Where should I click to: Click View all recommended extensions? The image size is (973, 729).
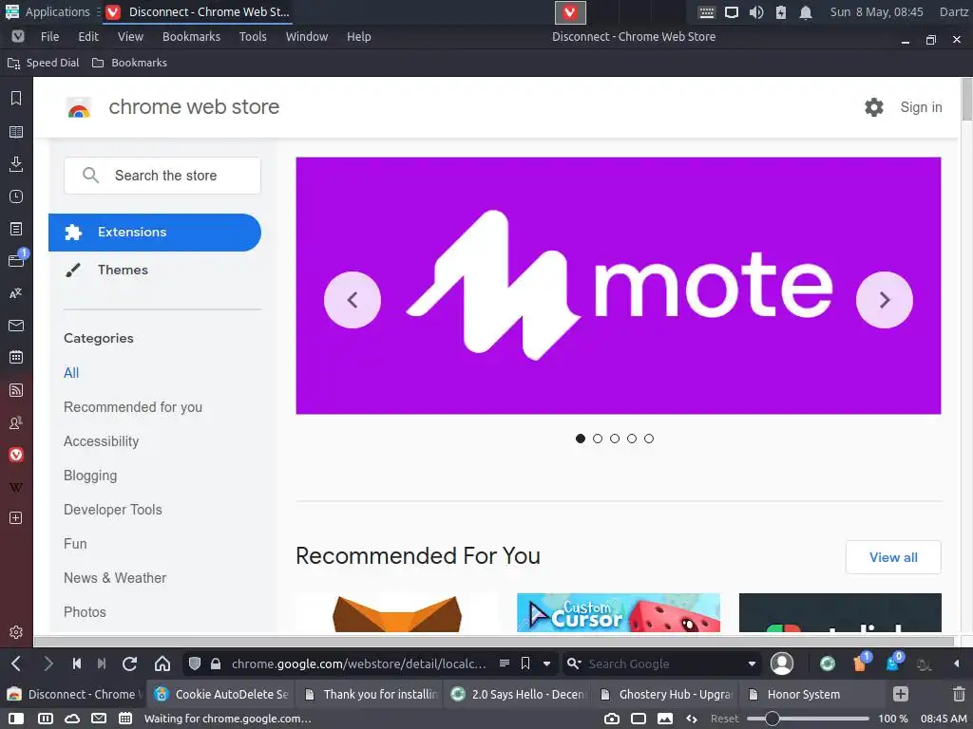(x=893, y=557)
